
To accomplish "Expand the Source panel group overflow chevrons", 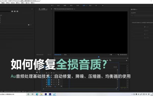I will (52, 9).
